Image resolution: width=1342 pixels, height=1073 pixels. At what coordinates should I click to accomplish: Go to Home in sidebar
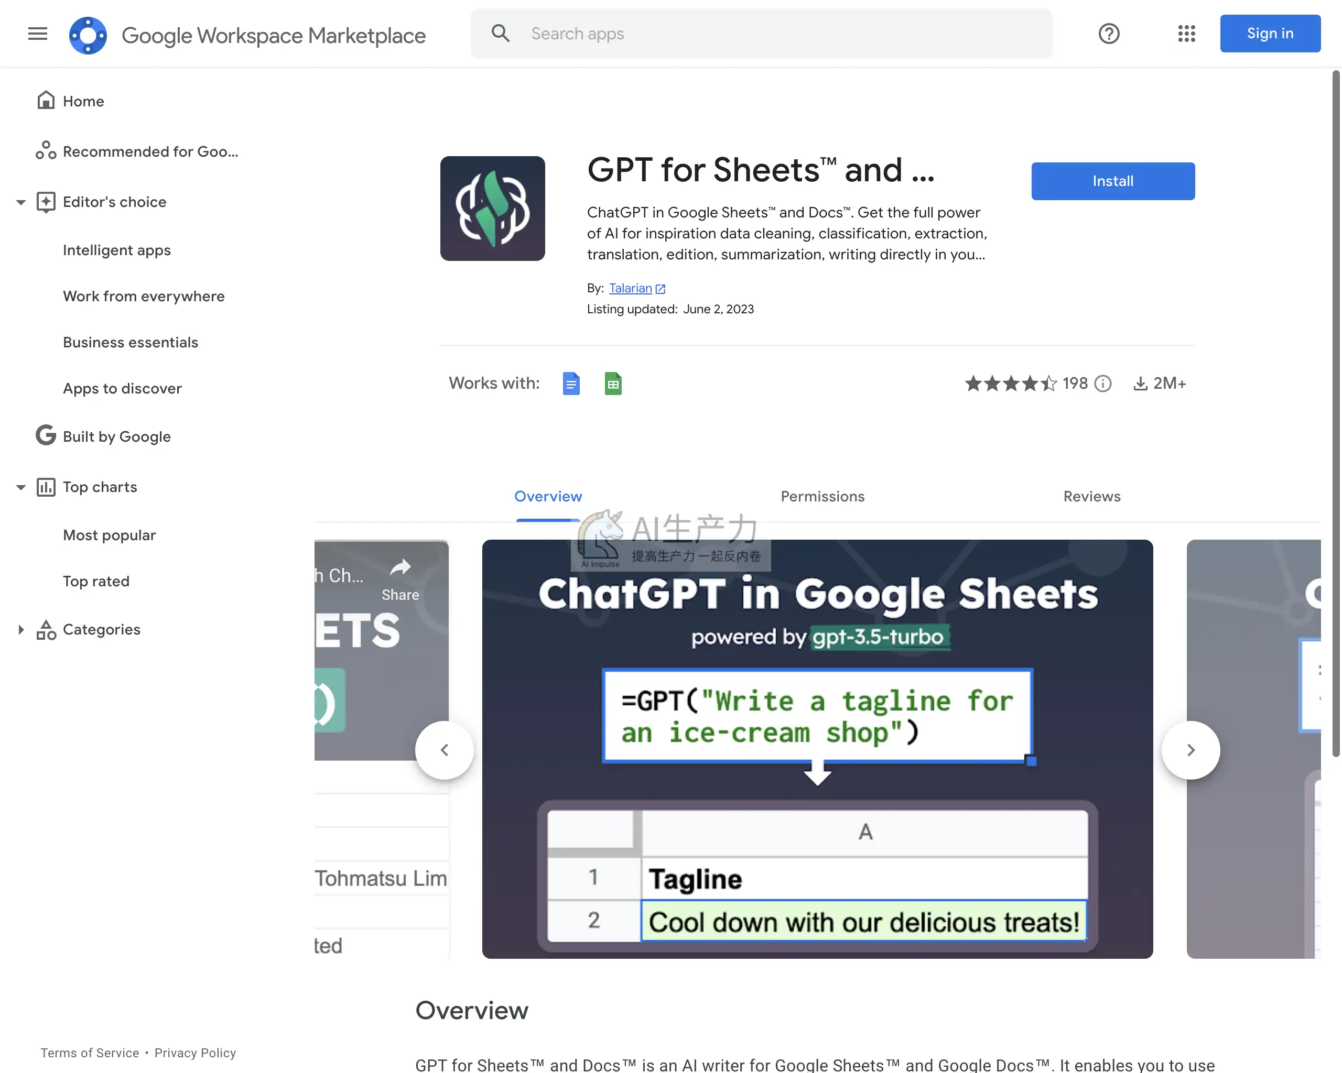pyautogui.click(x=83, y=101)
